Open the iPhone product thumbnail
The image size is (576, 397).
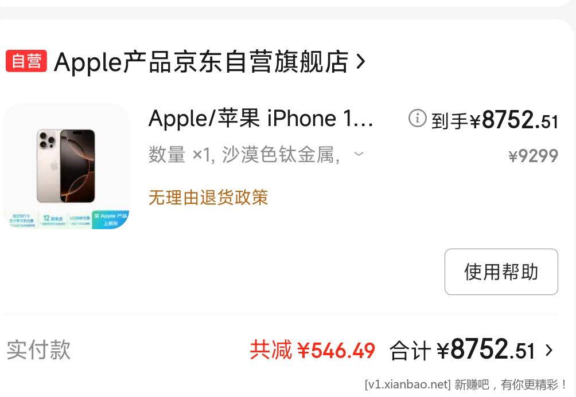coord(67,167)
